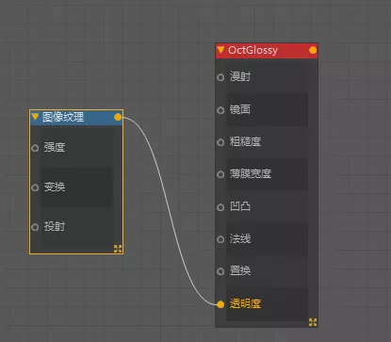Click the 变换 label

[55, 187]
